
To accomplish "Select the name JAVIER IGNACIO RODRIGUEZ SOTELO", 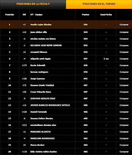I will [50, 105].
